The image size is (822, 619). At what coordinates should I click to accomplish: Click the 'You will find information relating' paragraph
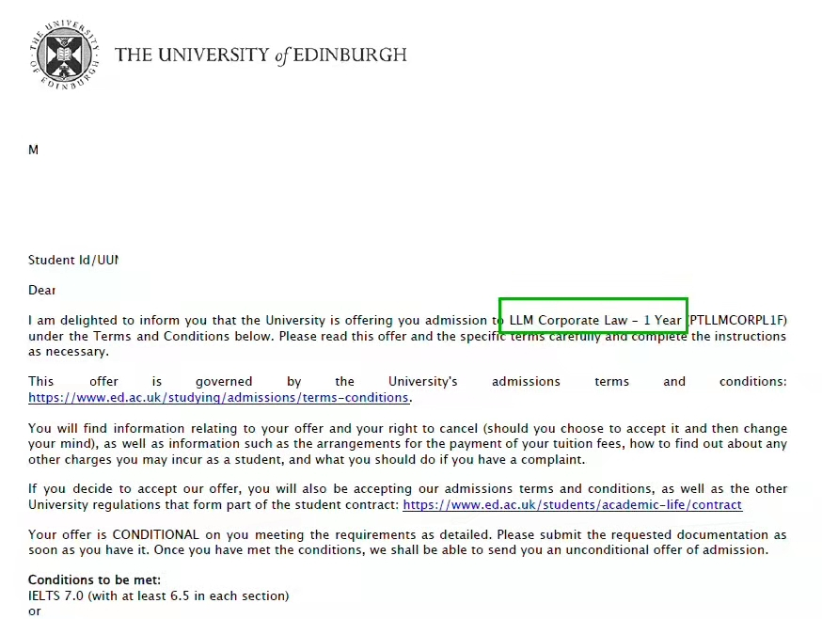pos(407,444)
